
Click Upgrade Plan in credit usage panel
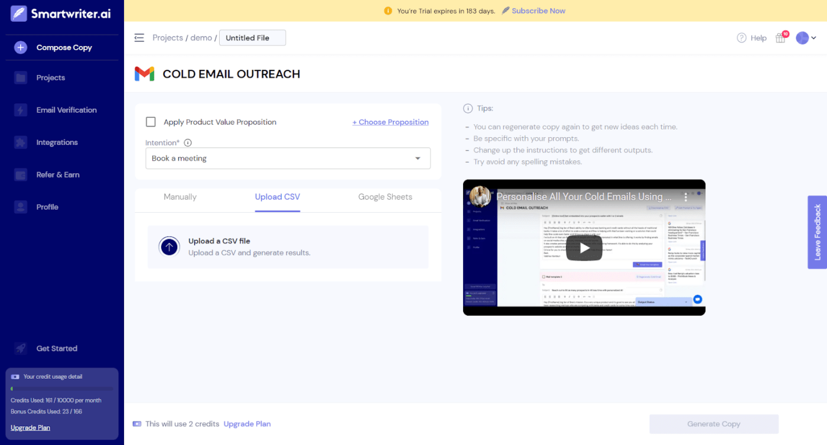[x=30, y=427]
